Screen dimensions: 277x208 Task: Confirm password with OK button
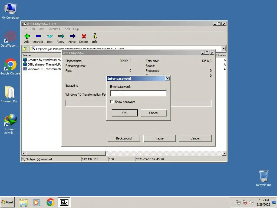pos(124,113)
